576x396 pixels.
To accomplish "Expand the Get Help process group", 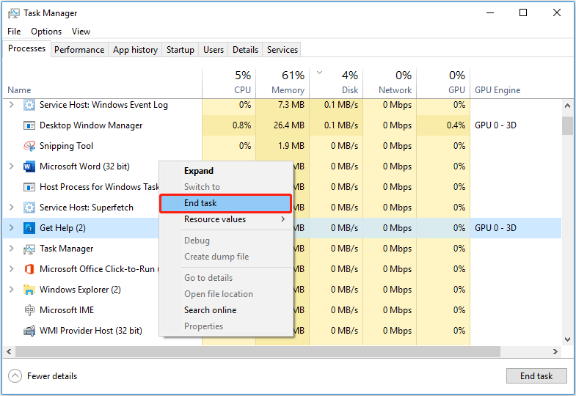I will click(11, 228).
